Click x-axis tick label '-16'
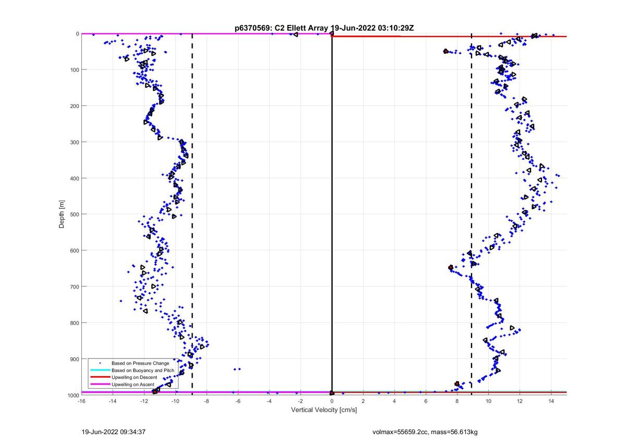The height and width of the screenshot is (444, 626). tap(81, 401)
